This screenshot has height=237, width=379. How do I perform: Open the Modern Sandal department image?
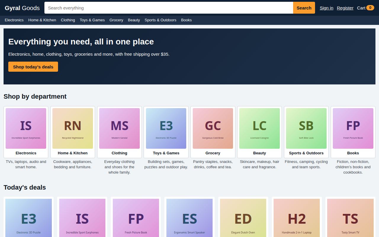[119, 128]
